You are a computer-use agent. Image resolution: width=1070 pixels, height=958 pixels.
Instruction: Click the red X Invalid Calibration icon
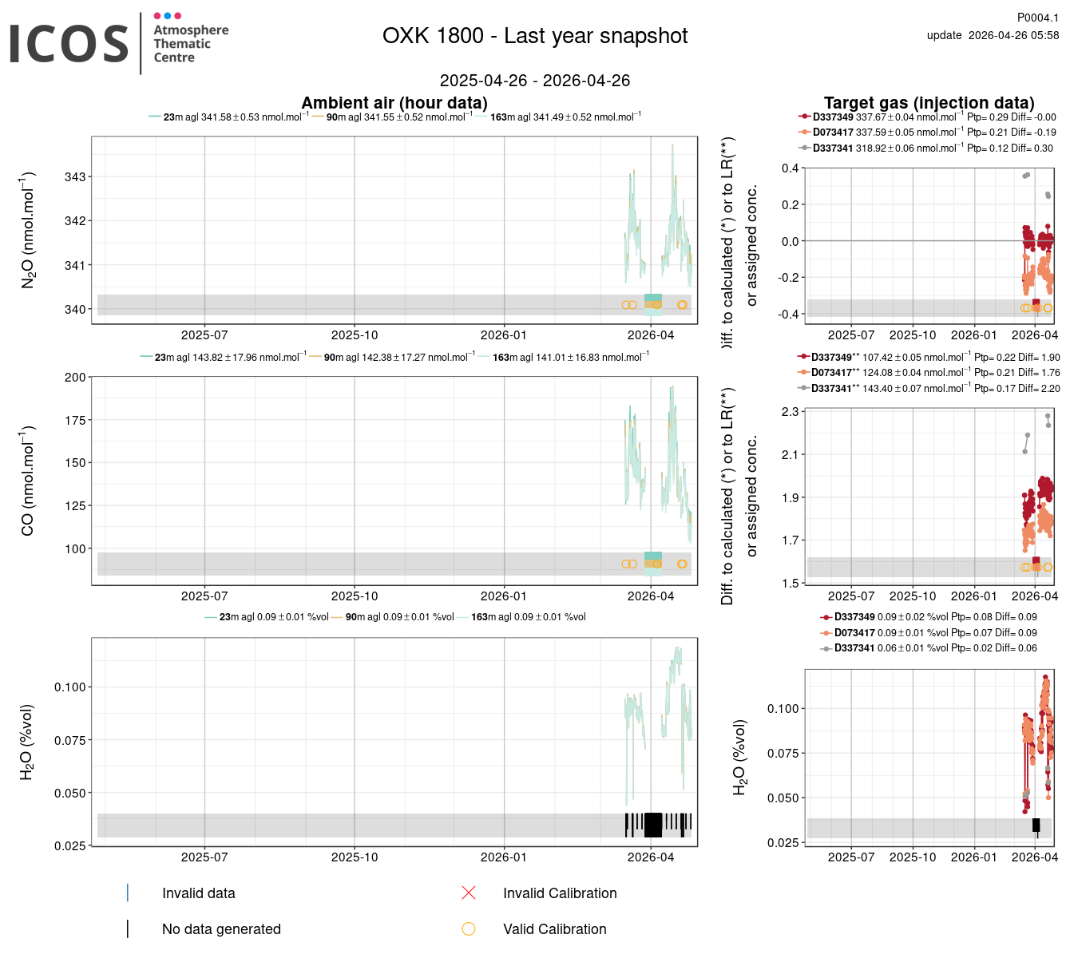point(469,893)
